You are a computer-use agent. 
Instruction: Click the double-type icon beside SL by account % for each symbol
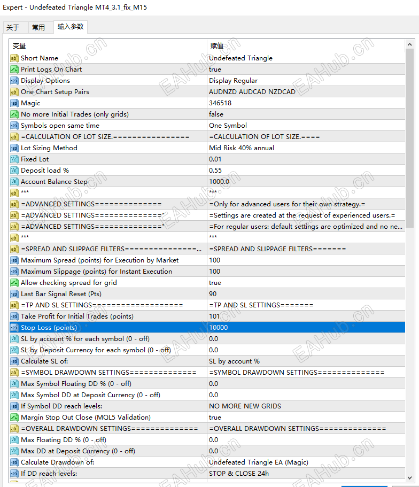click(x=14, y=339)
